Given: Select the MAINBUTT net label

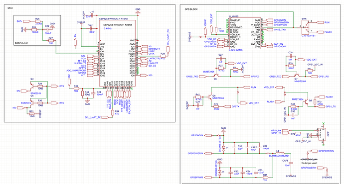Looking at the screenshot, I should tap(154, 49).
